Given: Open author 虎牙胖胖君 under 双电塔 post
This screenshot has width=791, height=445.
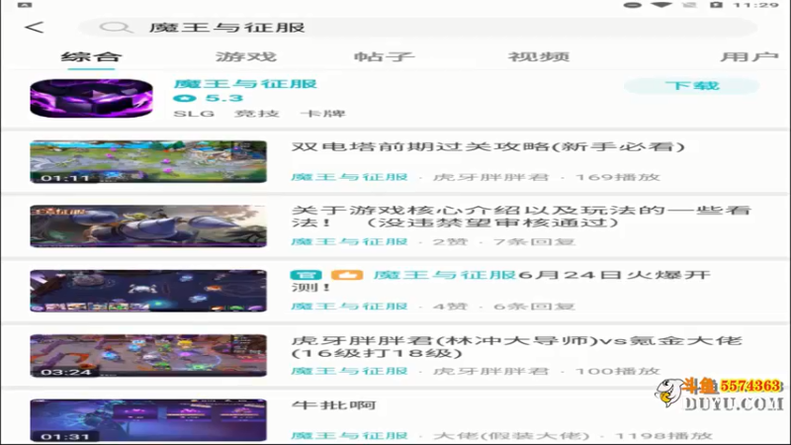Looking at the screenshot, I should (490, 177).
